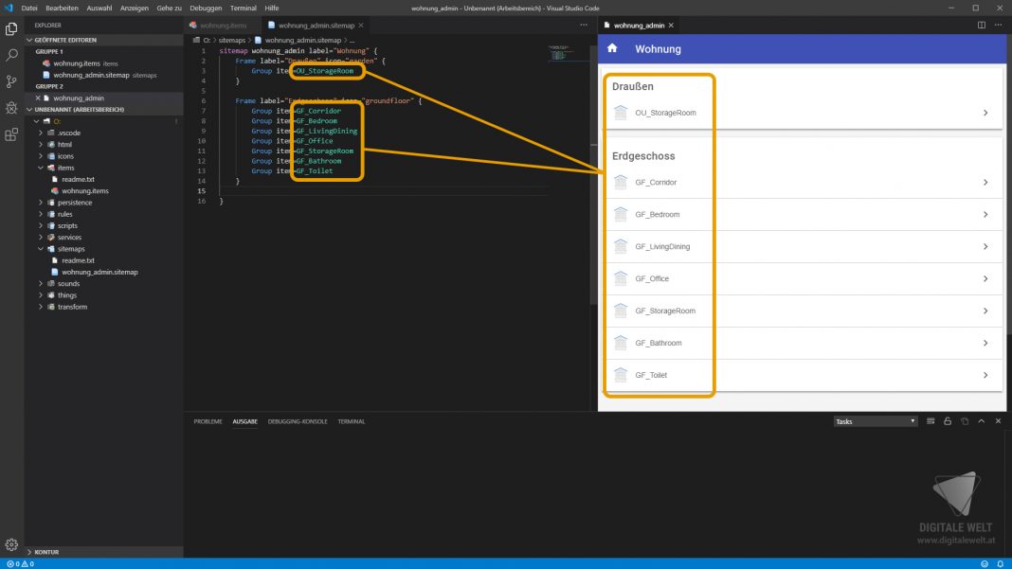Switch to the PROBLEME panel tab

[208, 421]
